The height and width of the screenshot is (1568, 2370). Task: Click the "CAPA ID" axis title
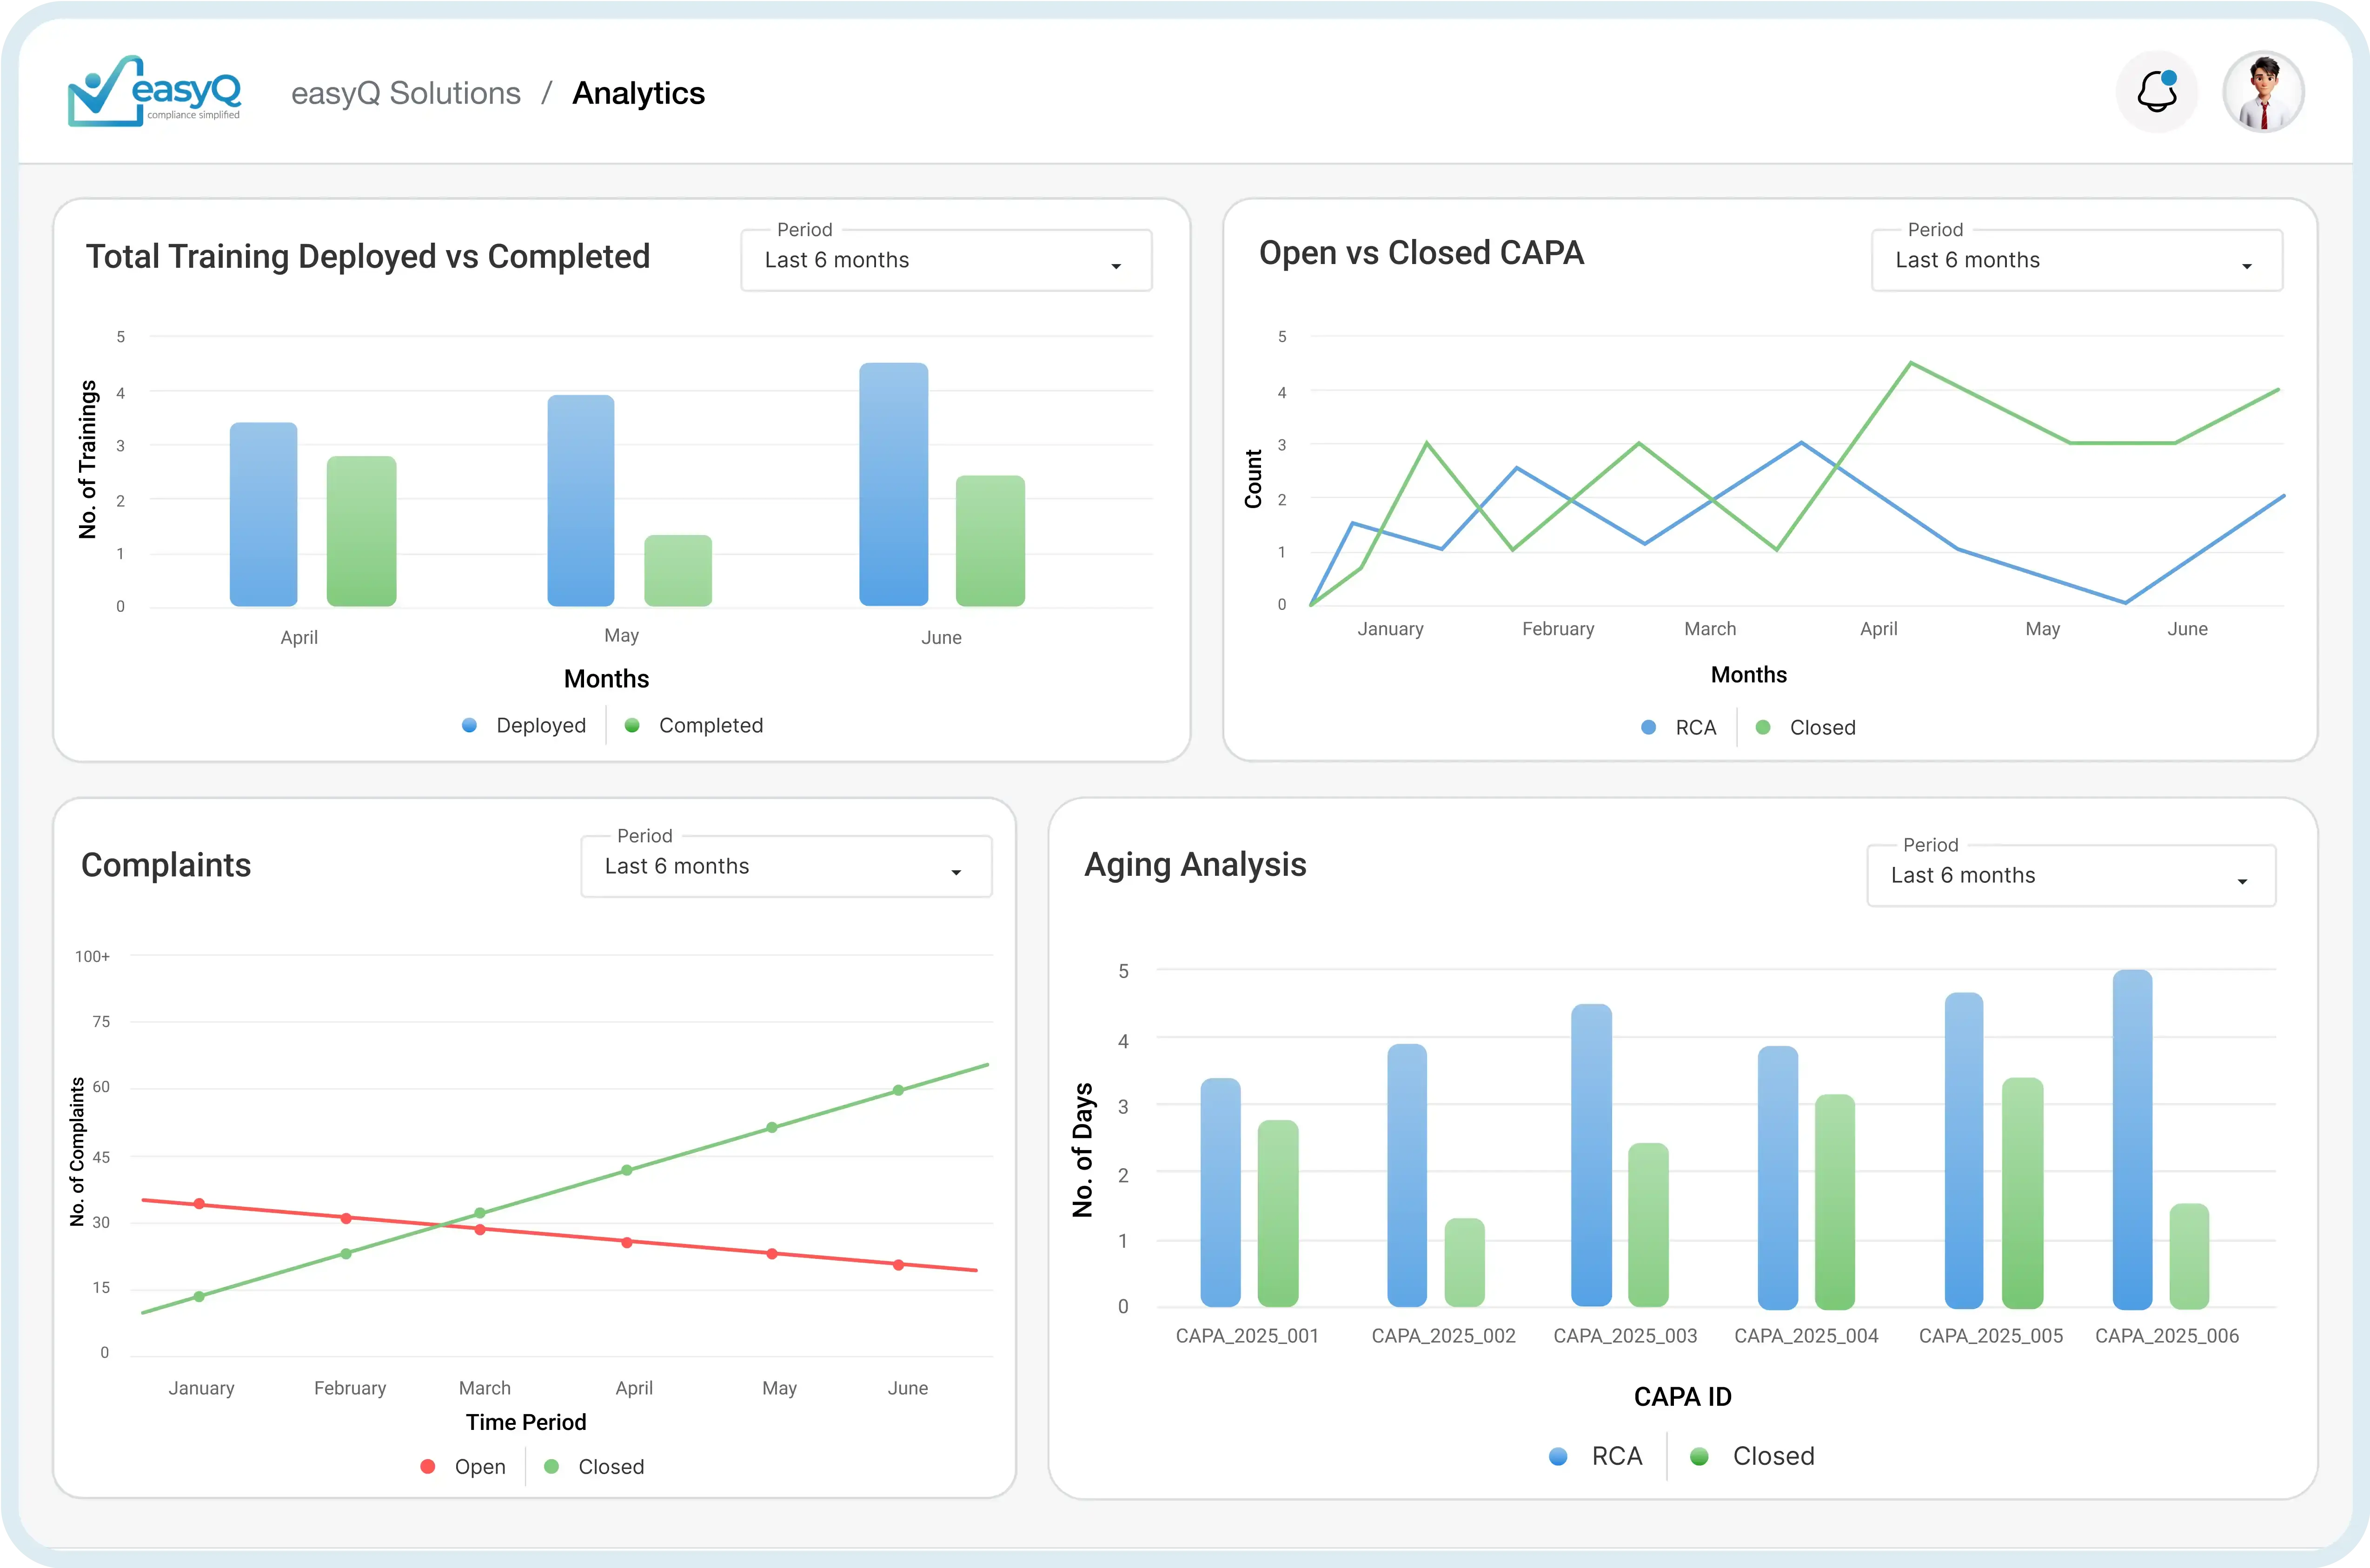click(x=1683, y=1397)
